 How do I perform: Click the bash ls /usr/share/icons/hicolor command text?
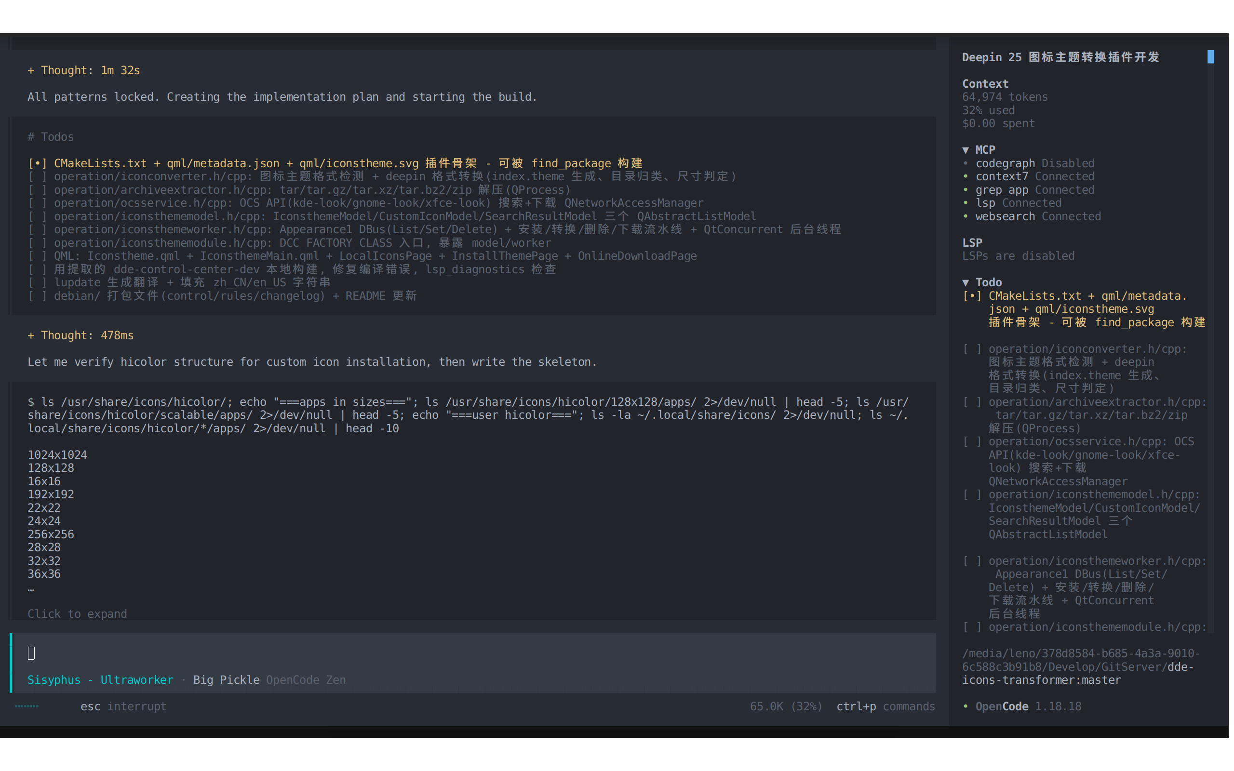468,415
